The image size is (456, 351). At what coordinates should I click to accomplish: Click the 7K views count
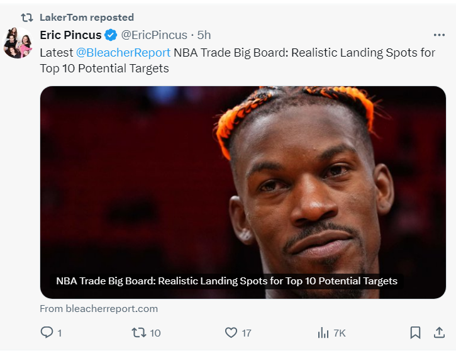339,333
